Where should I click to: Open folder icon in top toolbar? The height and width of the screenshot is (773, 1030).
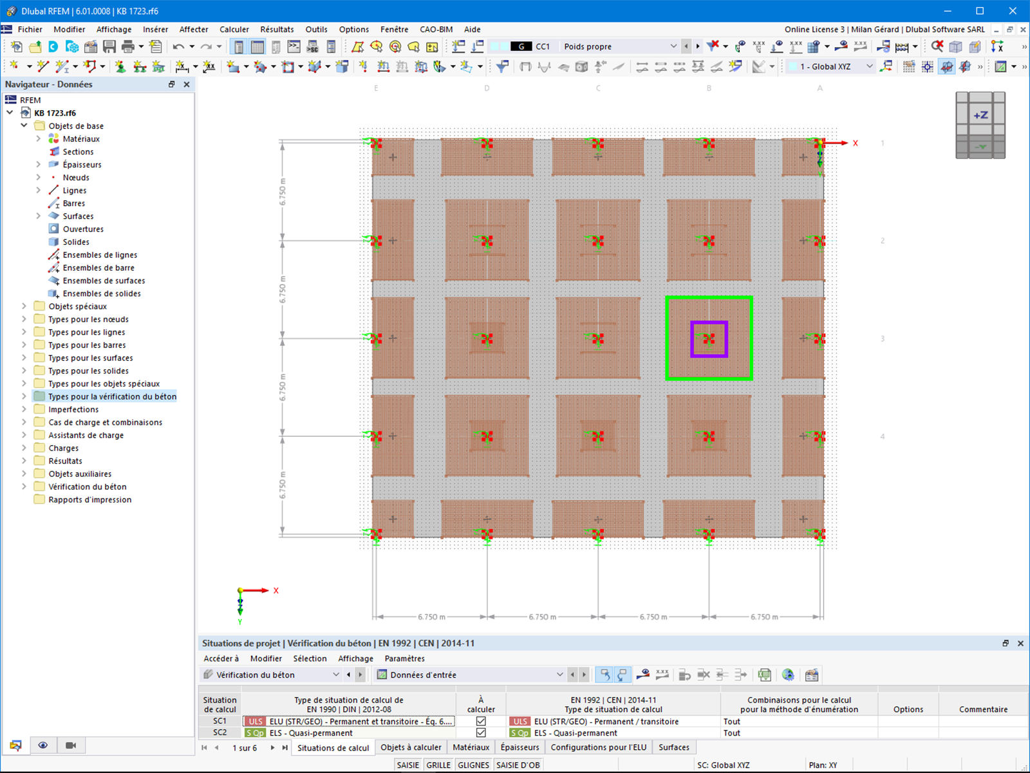[35, 46]
